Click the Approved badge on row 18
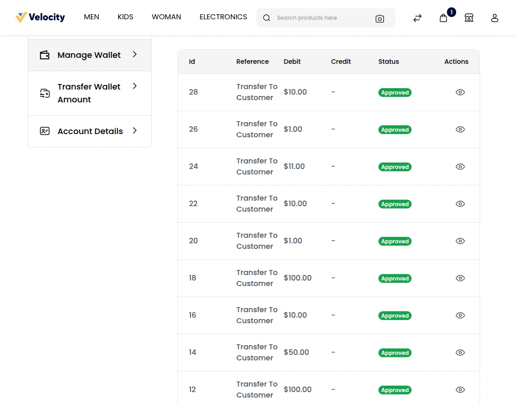 tap(395, 278)
